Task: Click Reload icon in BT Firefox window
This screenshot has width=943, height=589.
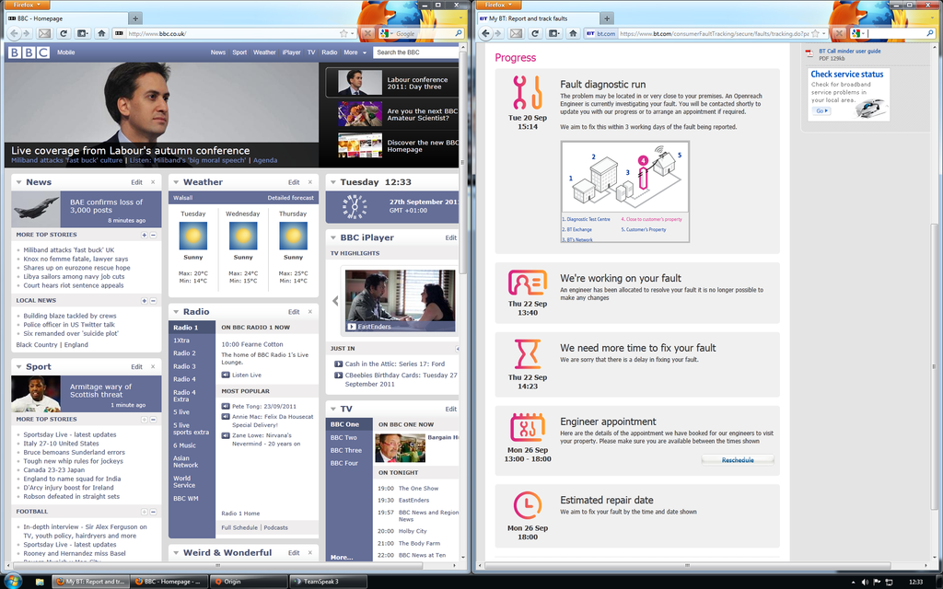Action: coord(535,34)
